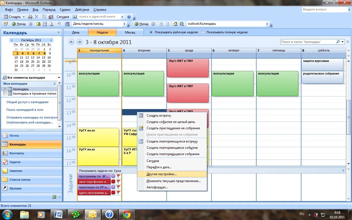Viewport: 352px width, 220px height.
Task: Open 'Все элементы календаря' dropdown
Action: point(59,78)
